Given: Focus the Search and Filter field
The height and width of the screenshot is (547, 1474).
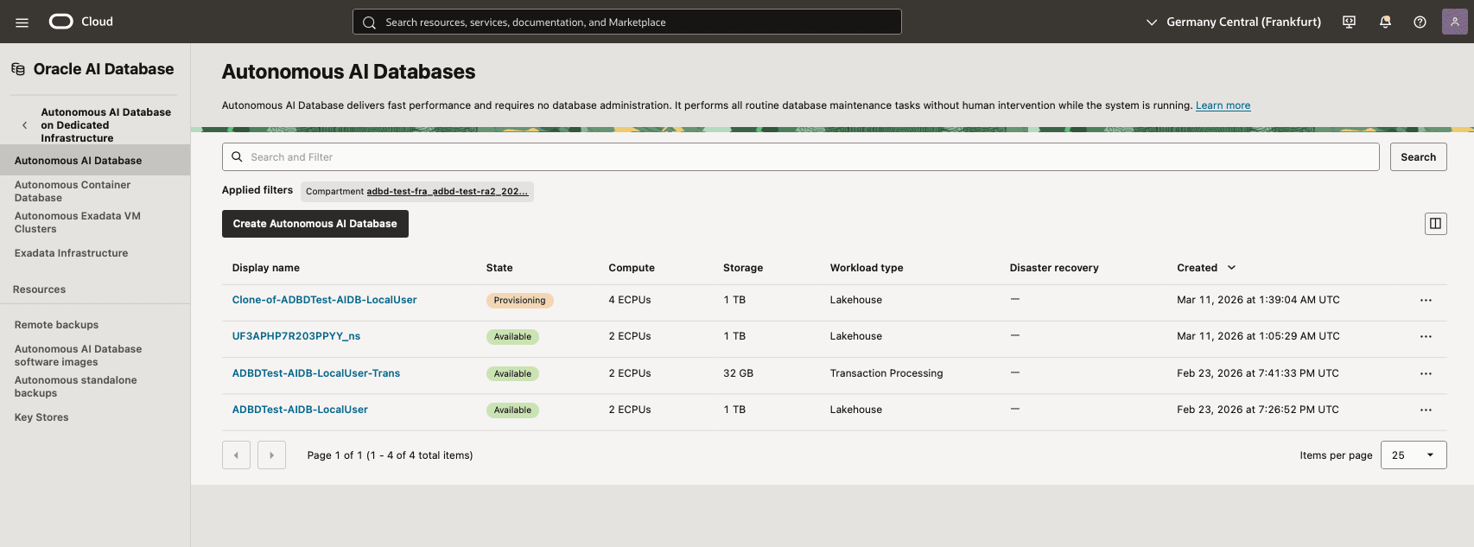Looking at the screenshot, I should (x=800, y=157).
